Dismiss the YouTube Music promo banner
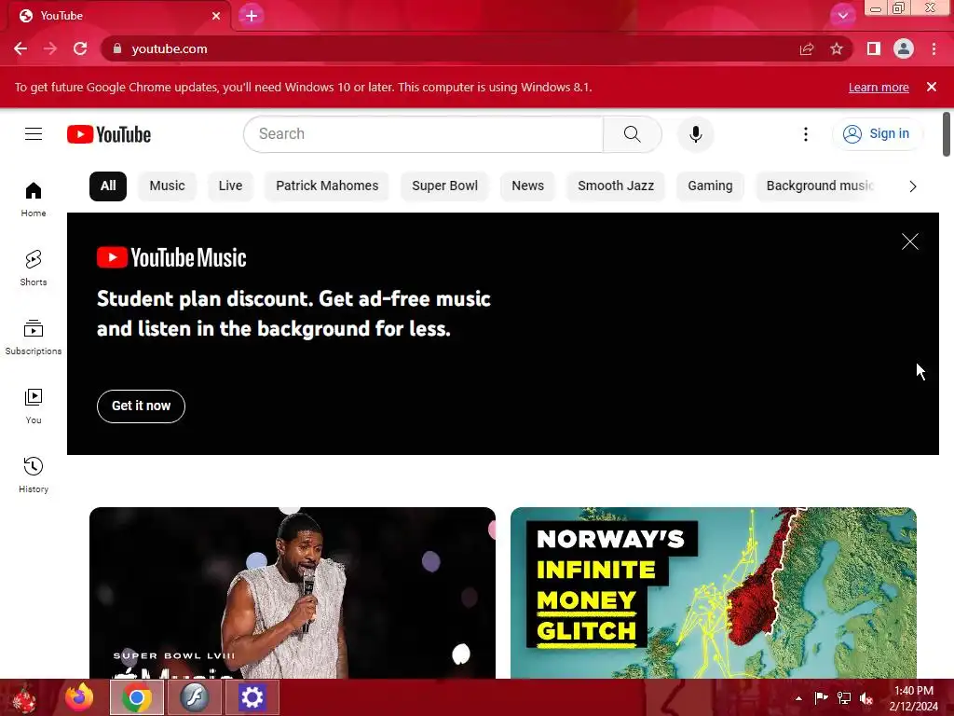This screenshot has width=954, height=716. pos(909,241)
